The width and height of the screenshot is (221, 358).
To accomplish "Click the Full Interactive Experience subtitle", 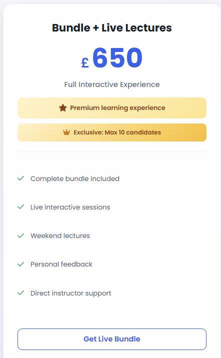I will (x=112, y=84).
